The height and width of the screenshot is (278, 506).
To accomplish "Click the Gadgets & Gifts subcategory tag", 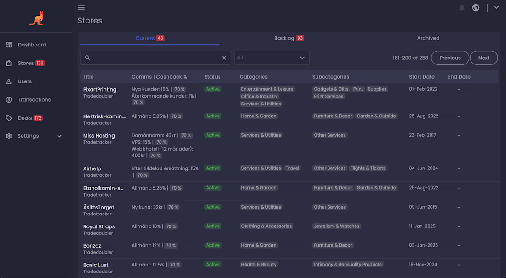I will (331, 89).
